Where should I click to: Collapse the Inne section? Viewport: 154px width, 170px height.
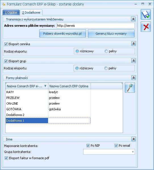pos(134,139)
